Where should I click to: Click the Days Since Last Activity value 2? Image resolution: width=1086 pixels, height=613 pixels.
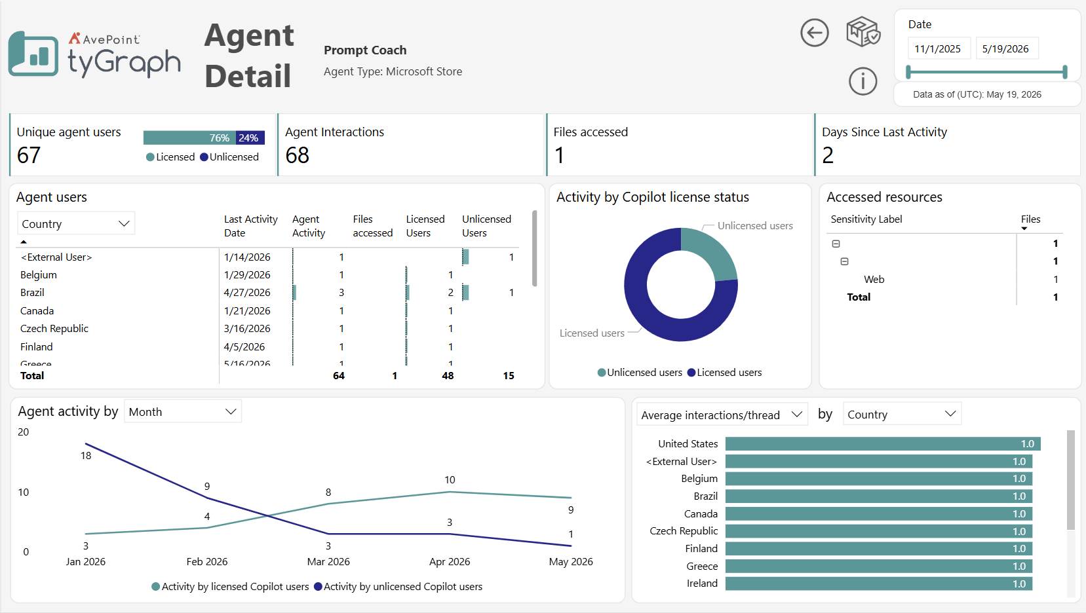point(828,155)
